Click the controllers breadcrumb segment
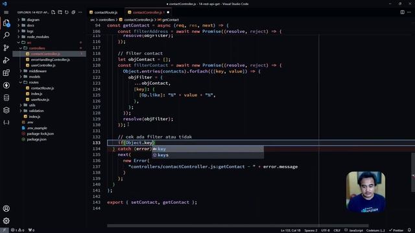Viewport: 415px width, 233px height. click(x=106, y=20)
